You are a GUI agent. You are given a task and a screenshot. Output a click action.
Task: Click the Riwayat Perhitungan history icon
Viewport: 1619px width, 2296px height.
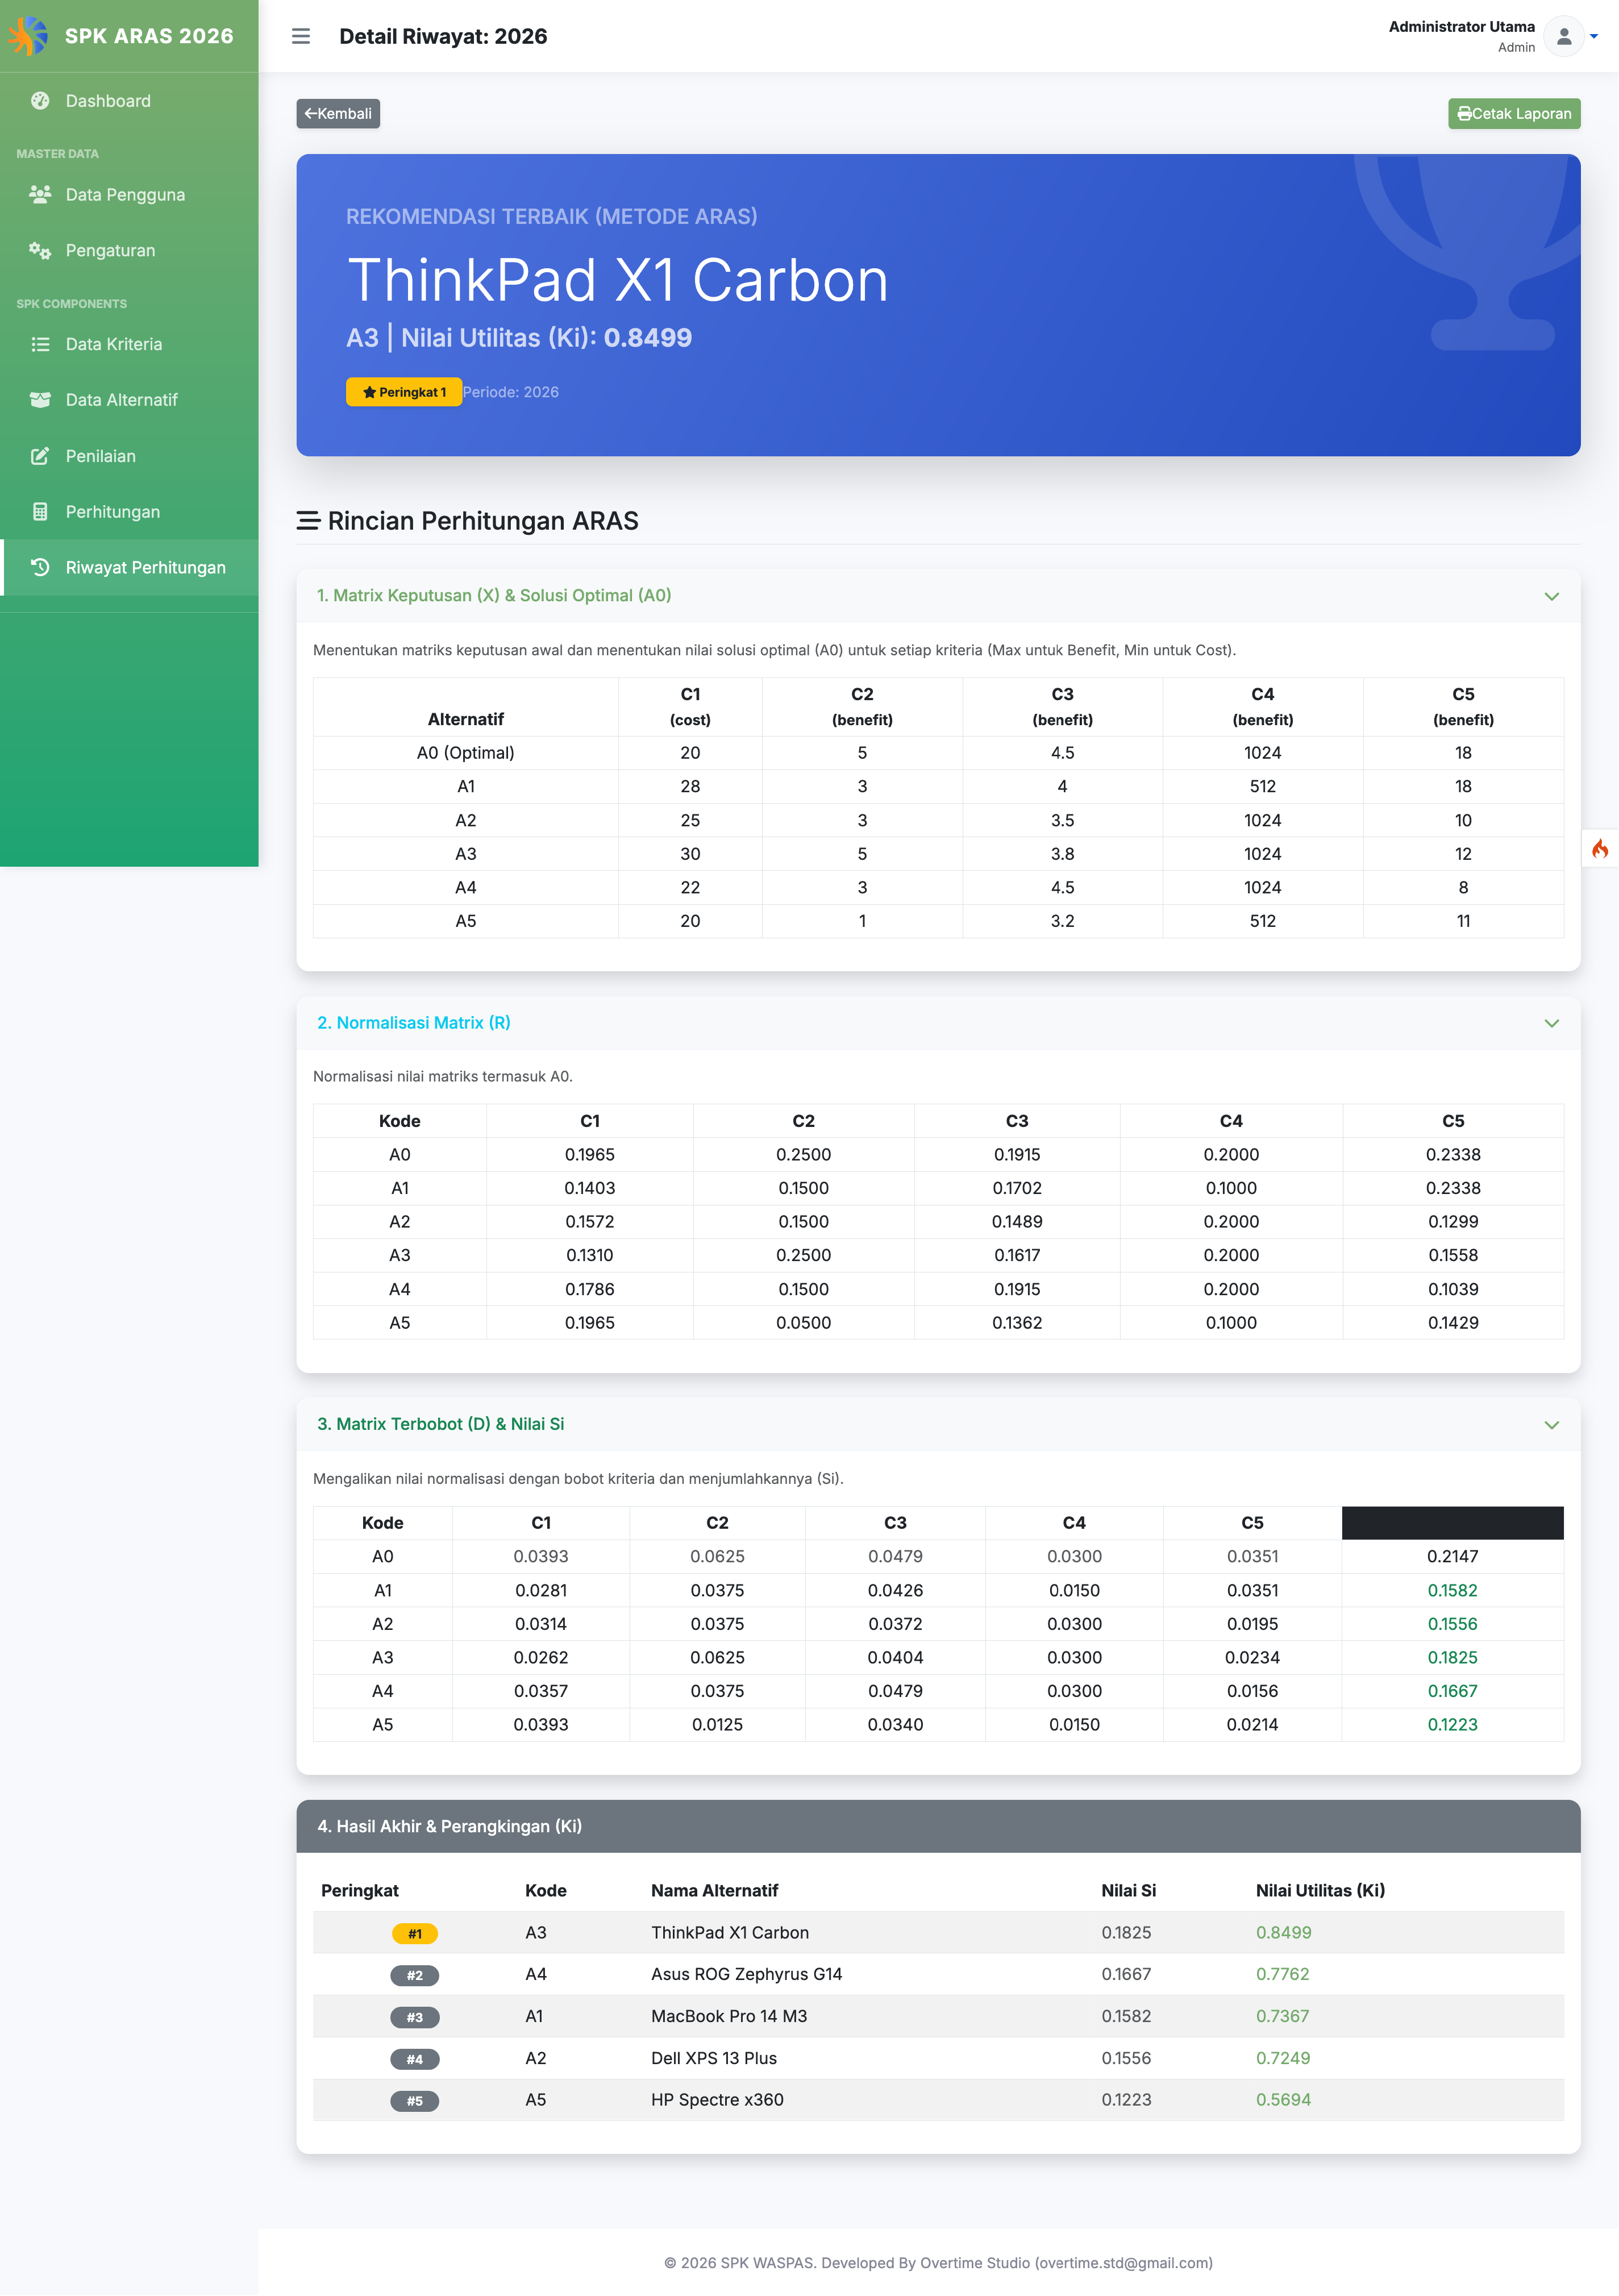coord(40,567)
